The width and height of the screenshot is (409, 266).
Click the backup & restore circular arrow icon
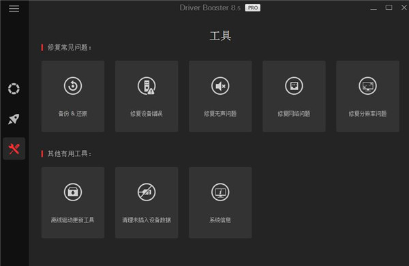tap(73, 86)
